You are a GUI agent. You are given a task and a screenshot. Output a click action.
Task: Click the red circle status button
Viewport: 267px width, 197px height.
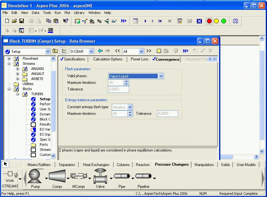coord(209,21)
